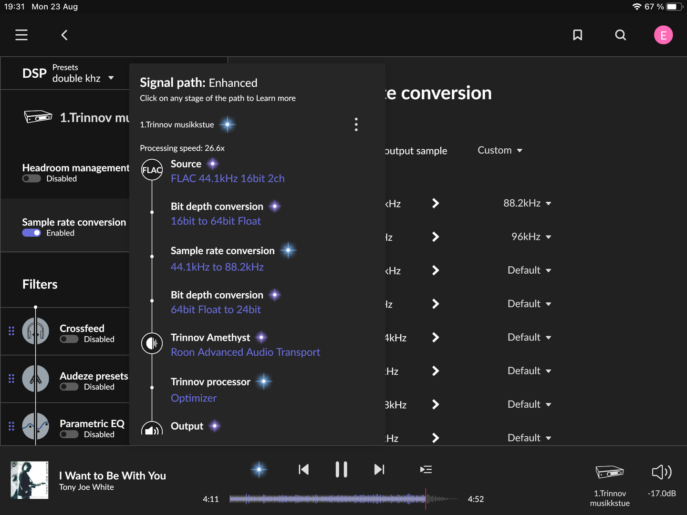The height and width of the screenshot is (515, 687).
Task: Select the Parametric EQ filter item
Action: coord(92,423)
